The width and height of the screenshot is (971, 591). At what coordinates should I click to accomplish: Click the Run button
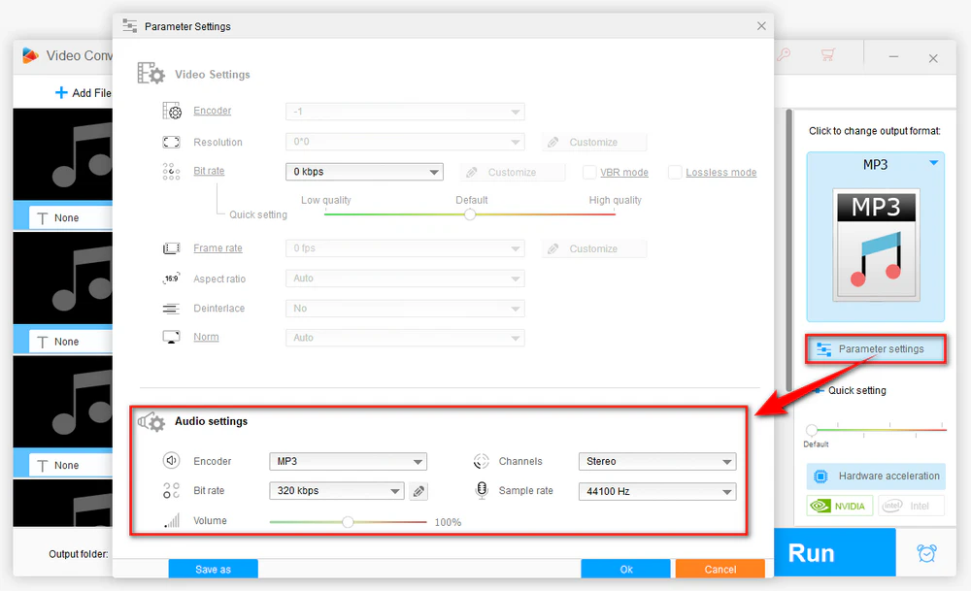tap(835, 552)
